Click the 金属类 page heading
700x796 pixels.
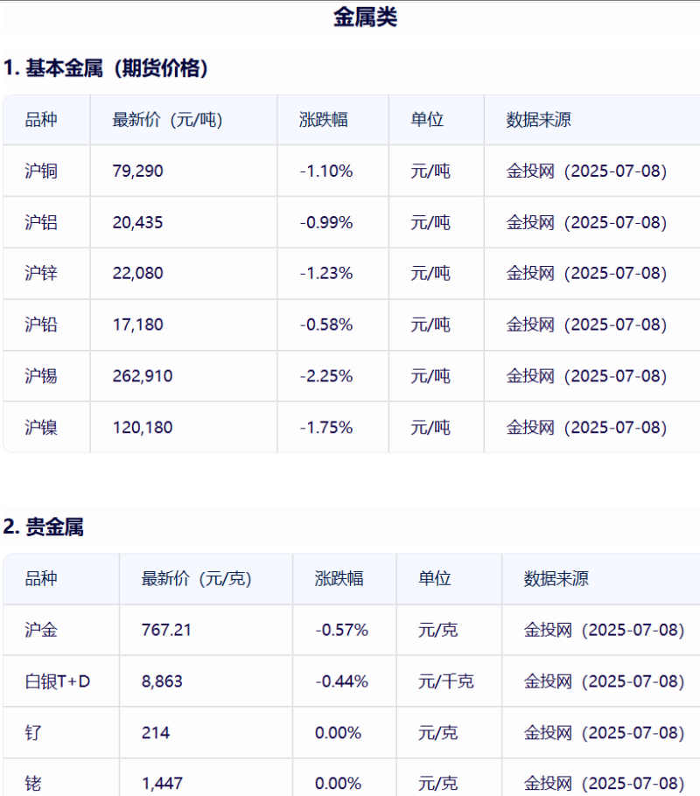pyautogui.click(x=365, y=17)
